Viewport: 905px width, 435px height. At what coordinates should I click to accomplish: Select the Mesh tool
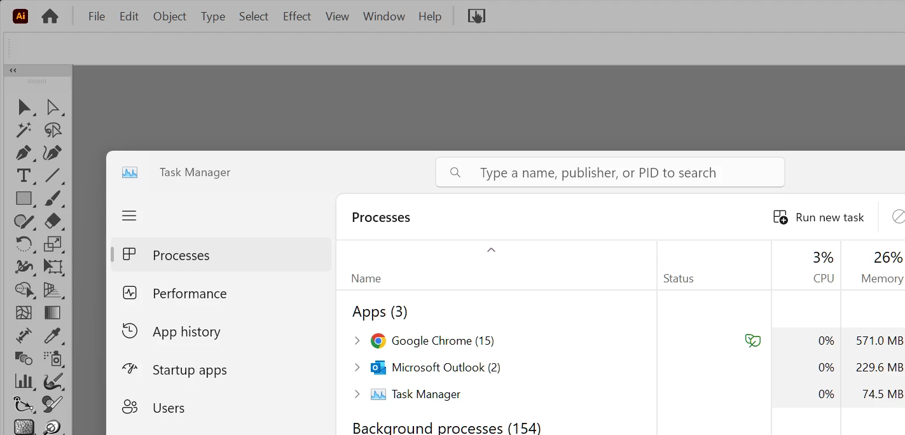point(24,312)
